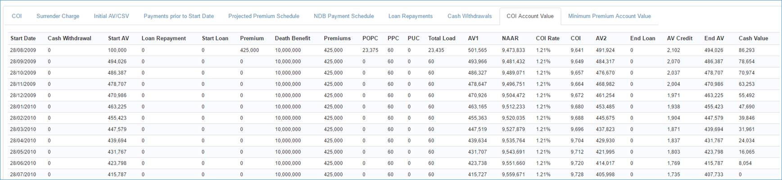Switch to Loan Repayments tab
Screen dimensions: 782x180
coord(410,16)
